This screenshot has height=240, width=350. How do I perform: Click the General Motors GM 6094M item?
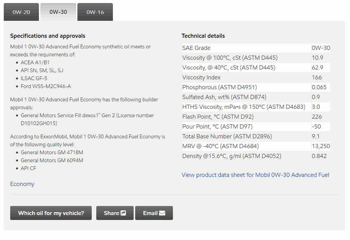tap(52, 161)
